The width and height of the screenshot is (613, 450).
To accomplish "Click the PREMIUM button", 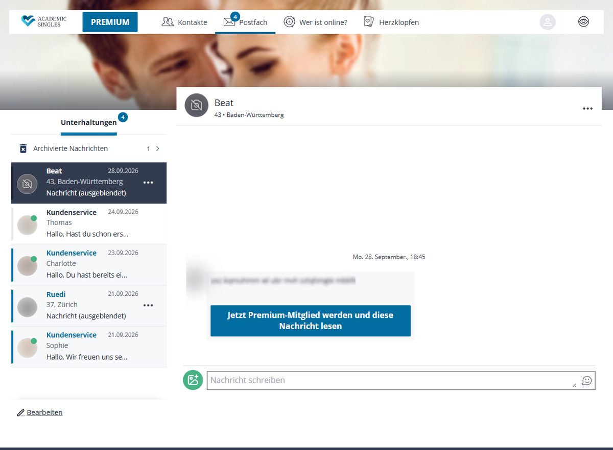I will 110,22.
